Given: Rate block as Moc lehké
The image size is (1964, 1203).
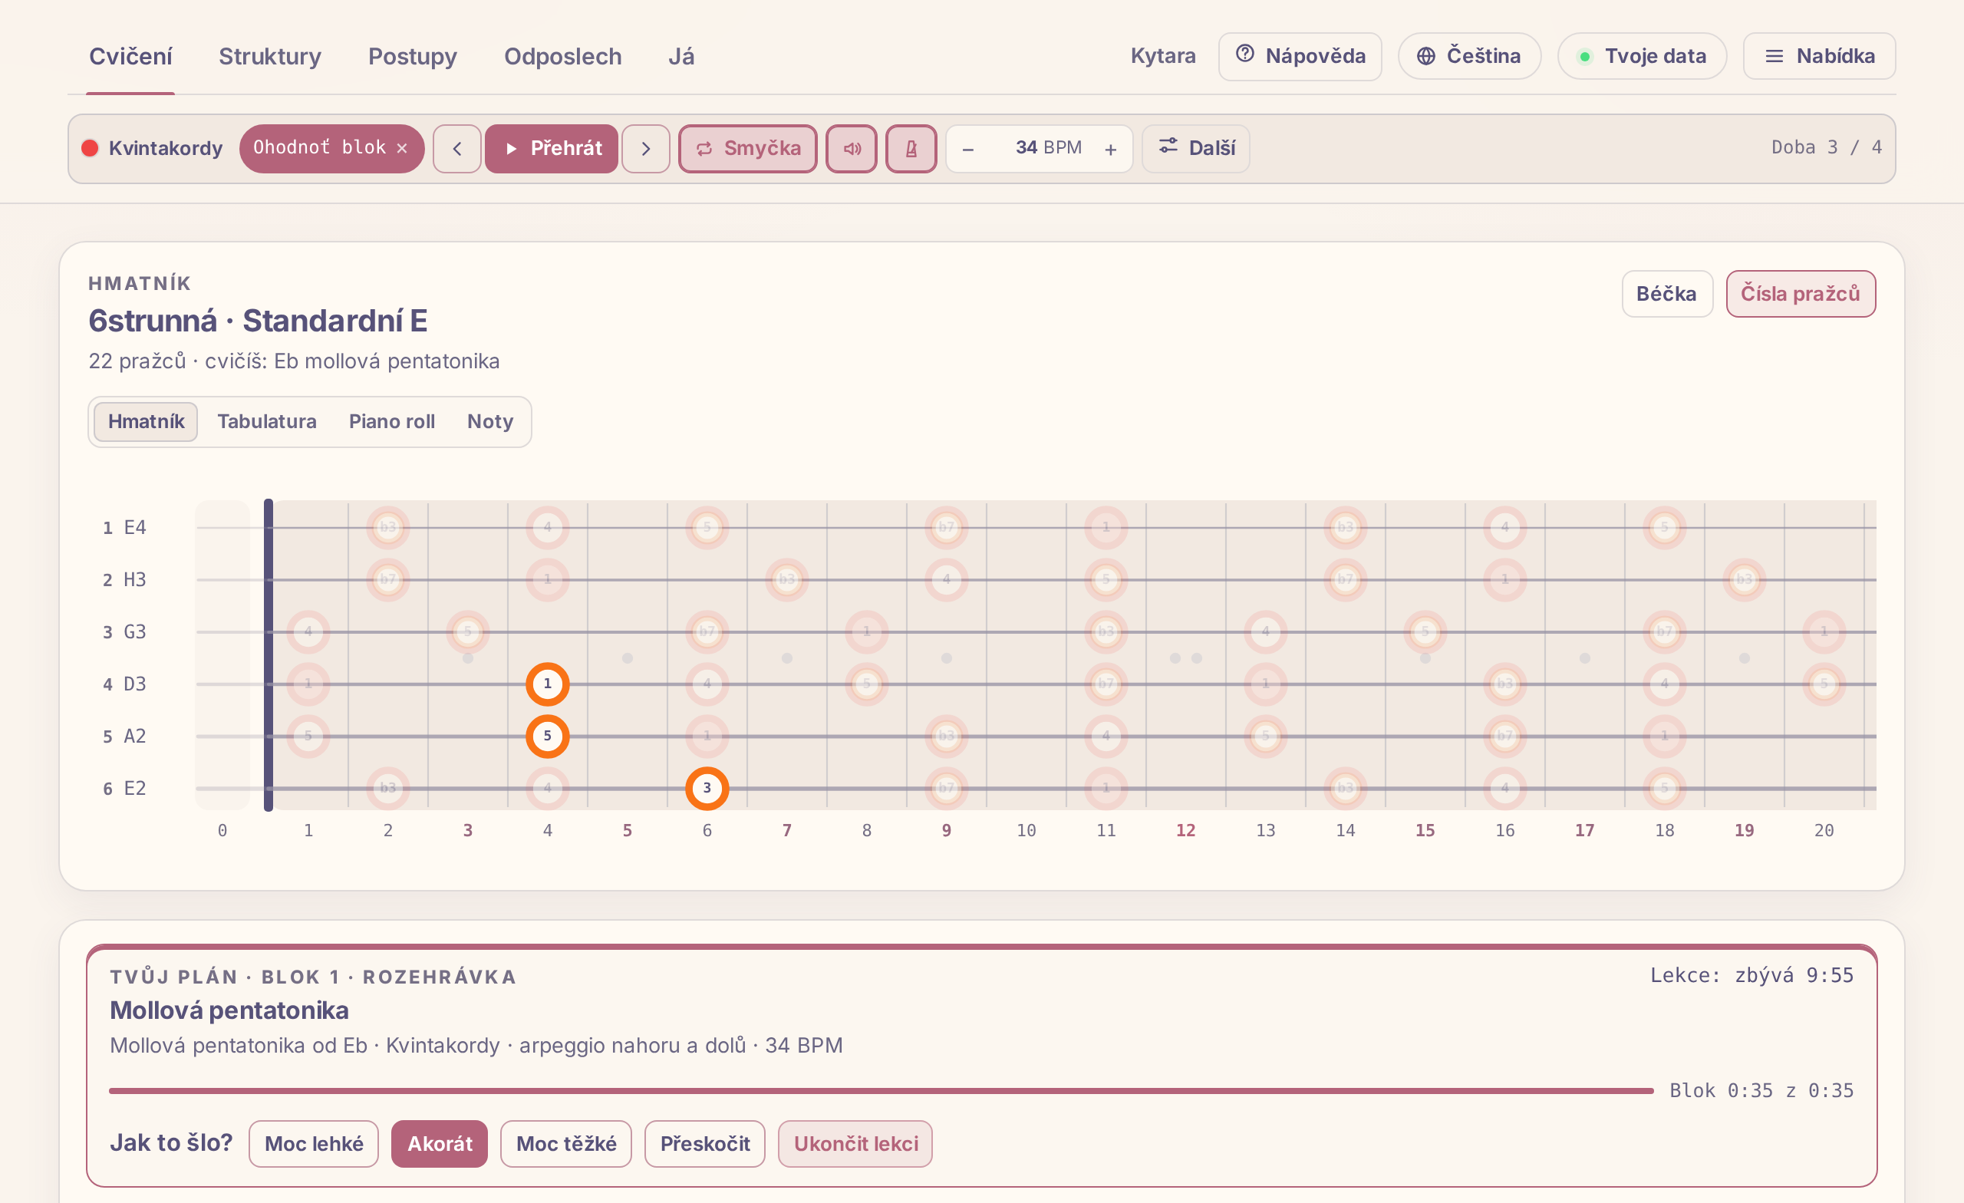Looking at the screenshot, I should (x=314, y=1144).
